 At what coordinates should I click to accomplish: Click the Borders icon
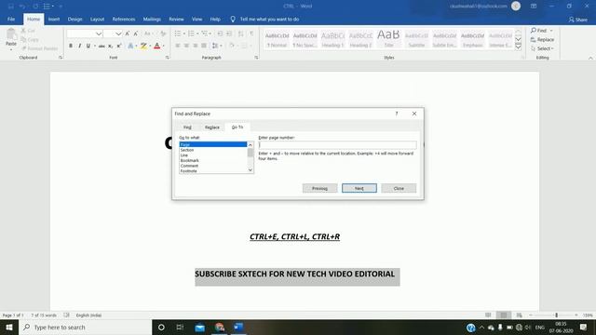(x=244, y=46)
